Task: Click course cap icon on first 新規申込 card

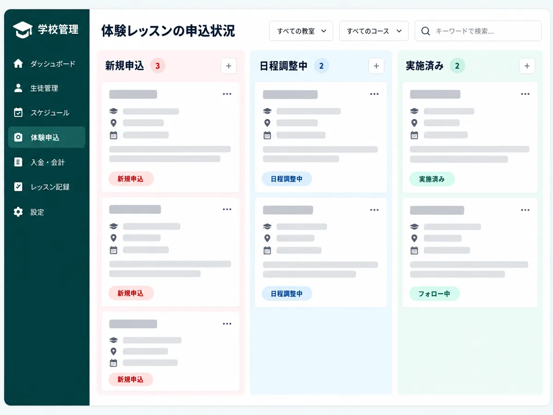Action: point(113,111)
